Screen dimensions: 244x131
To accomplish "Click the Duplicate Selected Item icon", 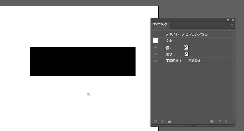I will tap(219, 122).
